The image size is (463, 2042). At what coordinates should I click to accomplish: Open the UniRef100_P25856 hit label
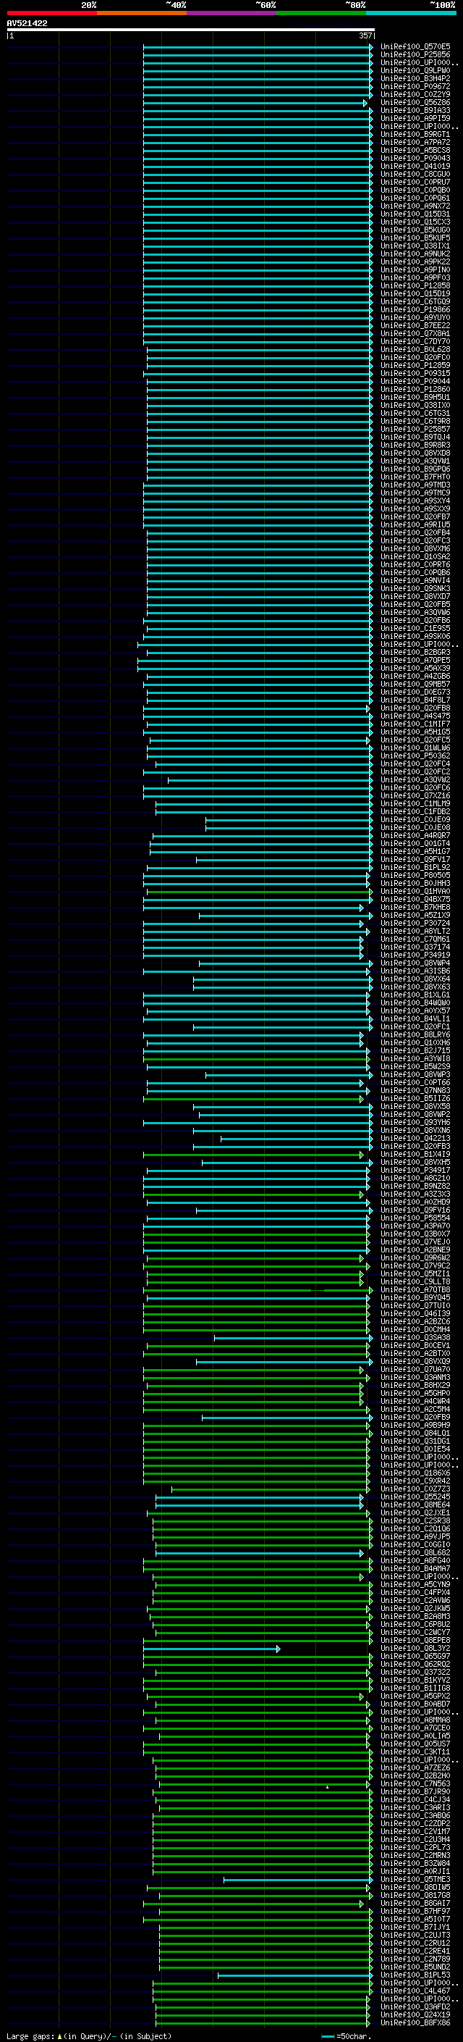(415, 55)
